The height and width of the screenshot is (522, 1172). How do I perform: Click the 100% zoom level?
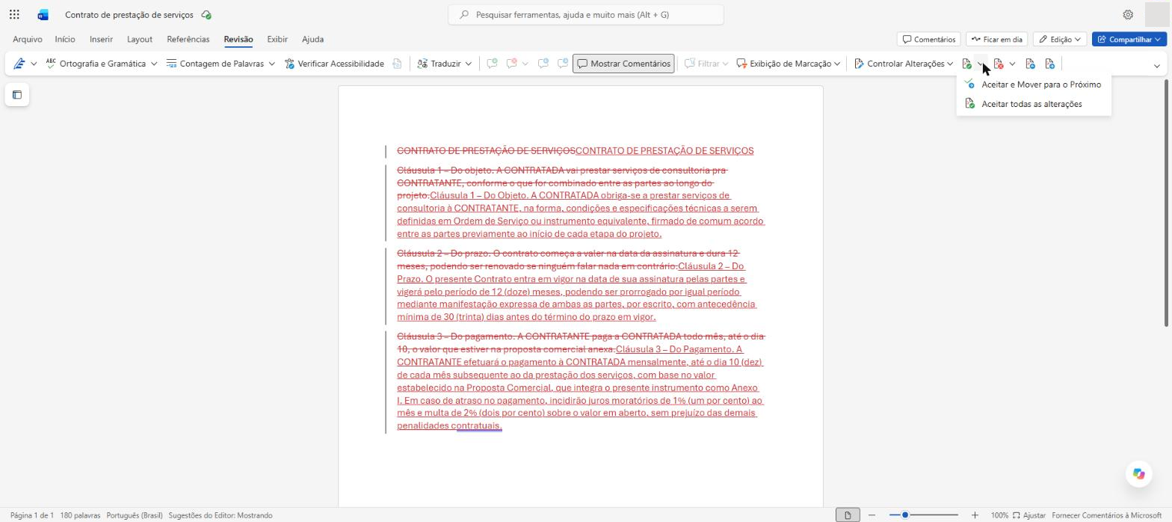click(999, 515)
